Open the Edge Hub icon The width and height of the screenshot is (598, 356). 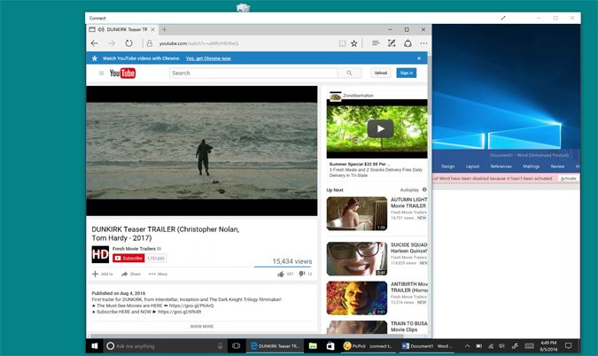[376, 43]
